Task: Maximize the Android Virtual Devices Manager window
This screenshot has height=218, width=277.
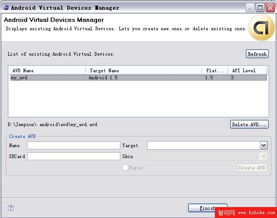Action: pos(260,8)
